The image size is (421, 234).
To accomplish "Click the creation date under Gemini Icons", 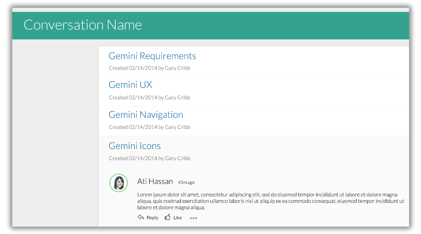I will click(x=143, y=158).
